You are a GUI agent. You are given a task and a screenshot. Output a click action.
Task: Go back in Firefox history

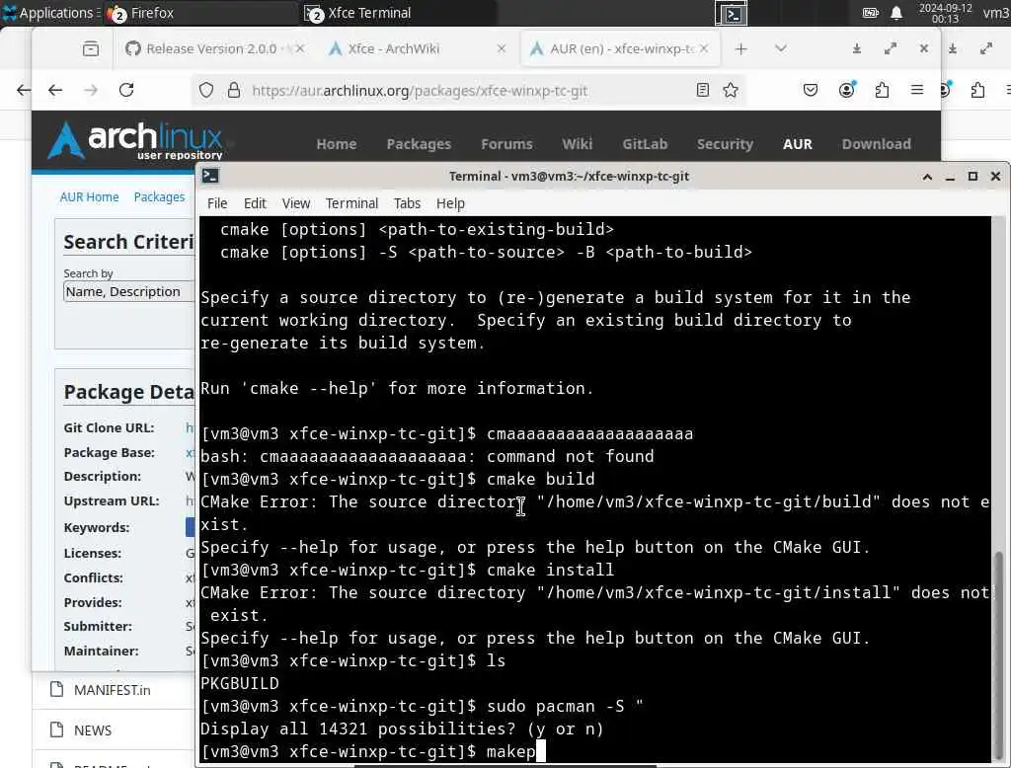[55, 90]
